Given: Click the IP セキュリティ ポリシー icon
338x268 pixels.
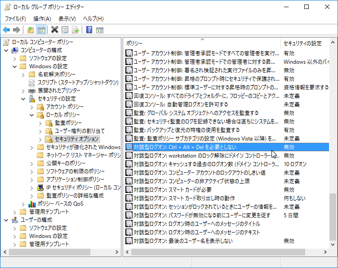Looking at the screenshot, I should click(40, 188).
